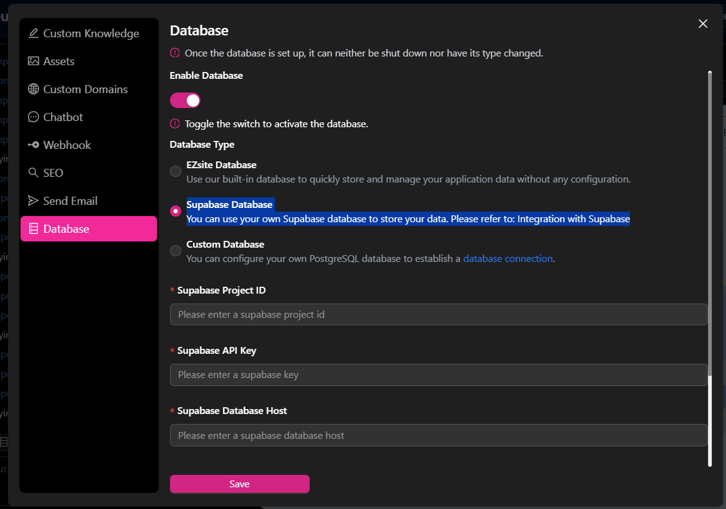Focus the Supabase API Key field
The height and width of the screenshot is (509, 726).
coord(439,375)
